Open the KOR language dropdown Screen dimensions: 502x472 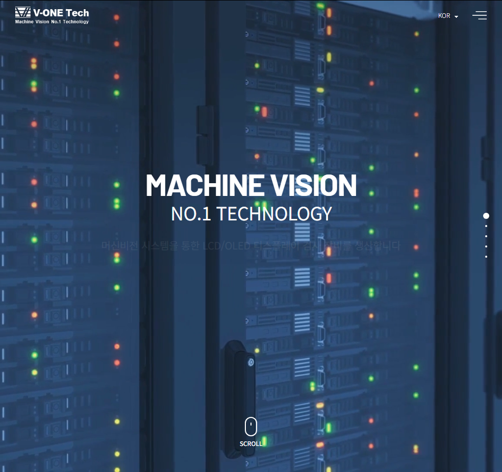pos(448,16)
